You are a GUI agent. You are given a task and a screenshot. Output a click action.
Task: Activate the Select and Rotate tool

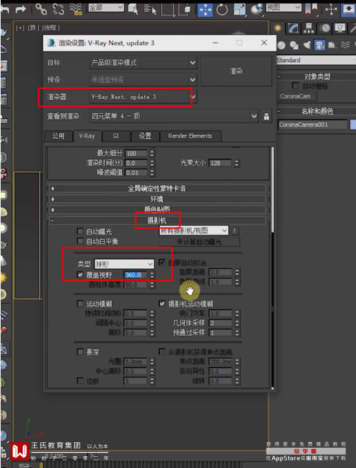222,9
